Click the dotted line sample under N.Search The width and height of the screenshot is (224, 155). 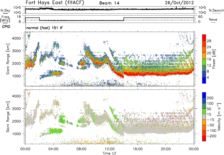pyautogui.click(x=217, y=13)
